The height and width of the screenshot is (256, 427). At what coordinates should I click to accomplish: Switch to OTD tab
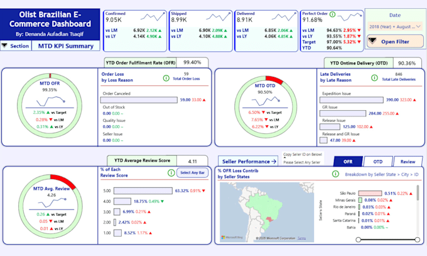pos(378,161)
